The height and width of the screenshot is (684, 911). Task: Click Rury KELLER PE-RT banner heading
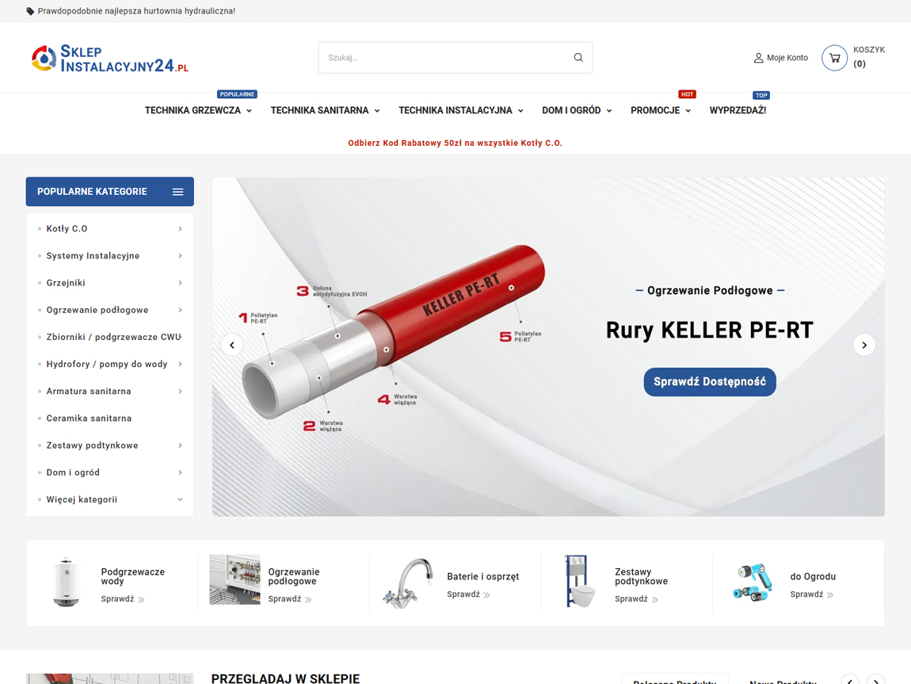coord(710,330)
